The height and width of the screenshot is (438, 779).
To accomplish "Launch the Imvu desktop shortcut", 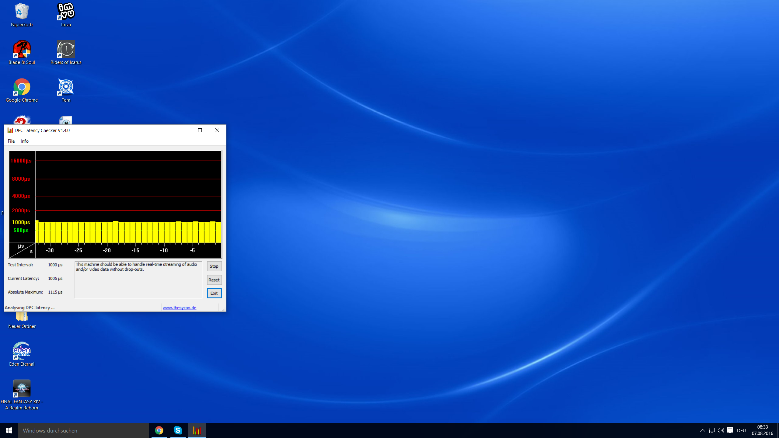I will pyautogui.click(x=66, y=12).
